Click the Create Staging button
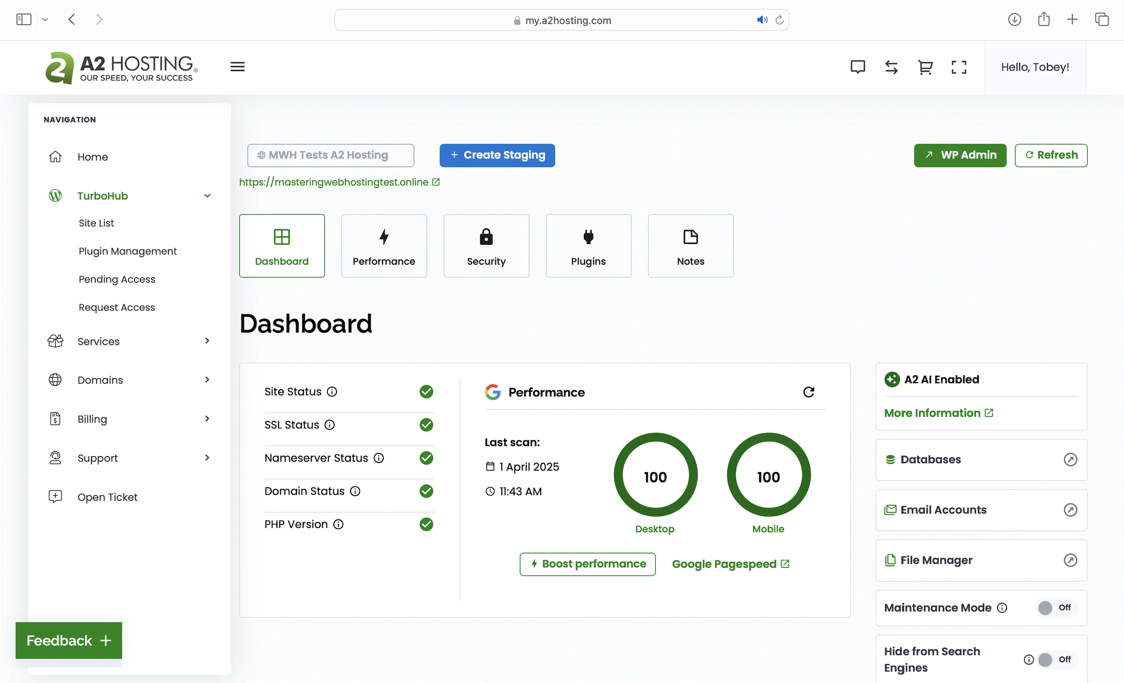This screenshot has width=1124, height=683. click(497, 155)
